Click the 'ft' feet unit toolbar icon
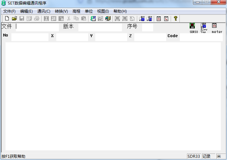This screenshot has width=227, height=160. (166, 19)
